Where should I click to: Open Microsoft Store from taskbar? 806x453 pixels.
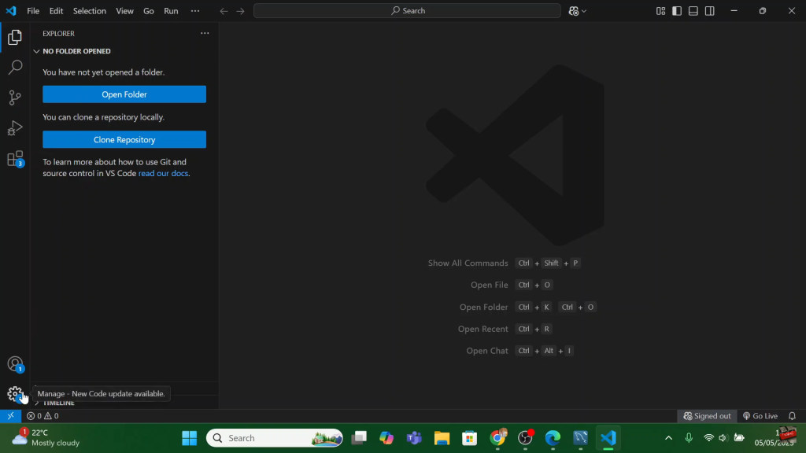click(469, 438)
